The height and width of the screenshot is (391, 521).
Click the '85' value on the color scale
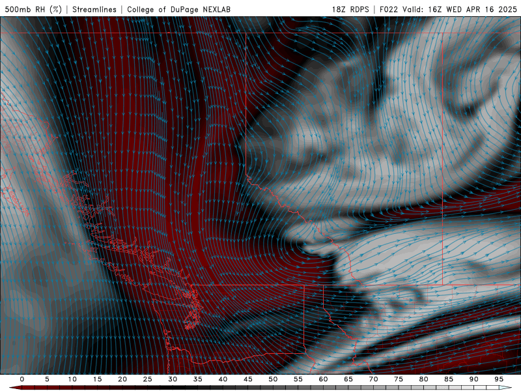(449, 379)
